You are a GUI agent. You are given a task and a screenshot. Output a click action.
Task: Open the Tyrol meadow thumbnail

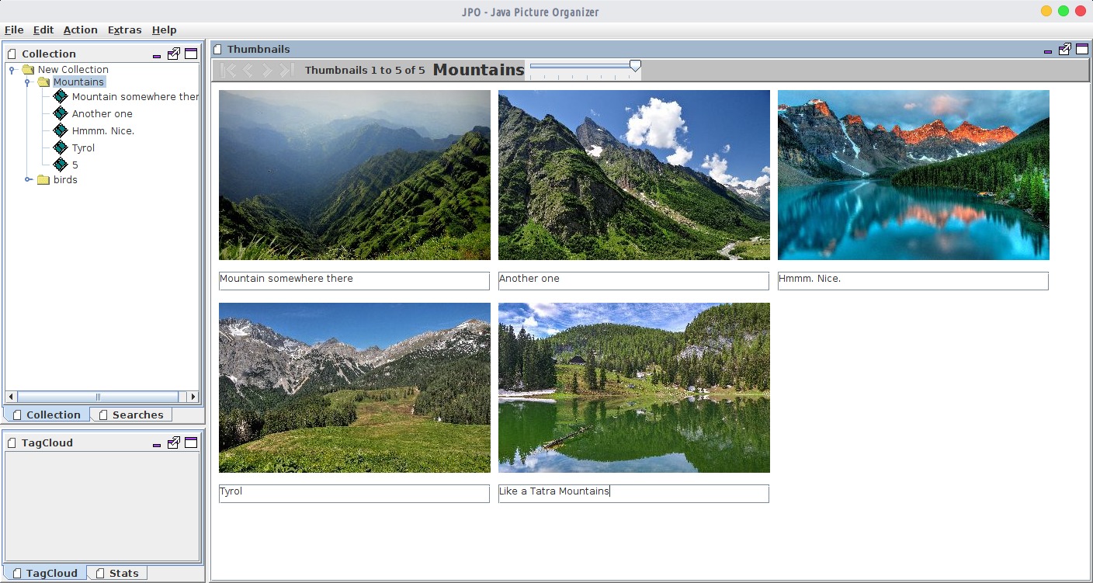[355, 387]
